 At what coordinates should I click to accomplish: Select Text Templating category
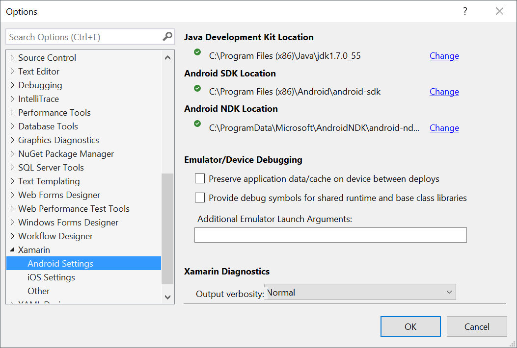[49, 181]
